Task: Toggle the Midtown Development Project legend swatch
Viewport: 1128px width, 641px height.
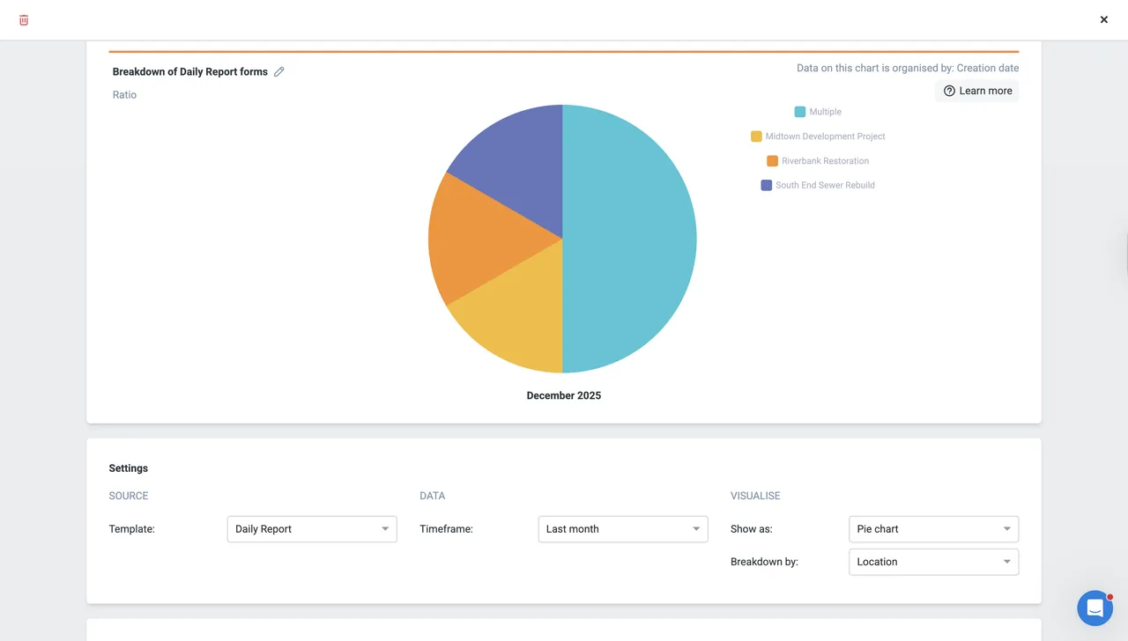Action: tap(756, 136)
